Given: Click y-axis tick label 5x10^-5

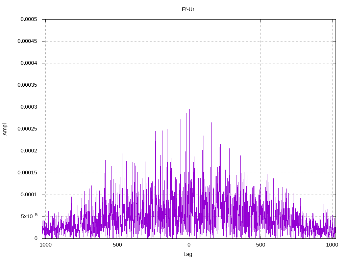Looking at the screenshot, I should (29, 216).
